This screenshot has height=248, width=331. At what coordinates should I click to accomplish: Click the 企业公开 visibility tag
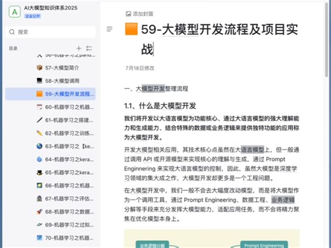pyautogui.click(x=32, y=16)
